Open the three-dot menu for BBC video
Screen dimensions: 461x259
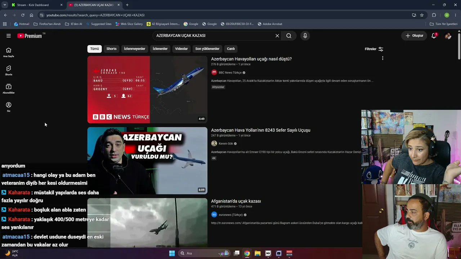coord(382,58)
